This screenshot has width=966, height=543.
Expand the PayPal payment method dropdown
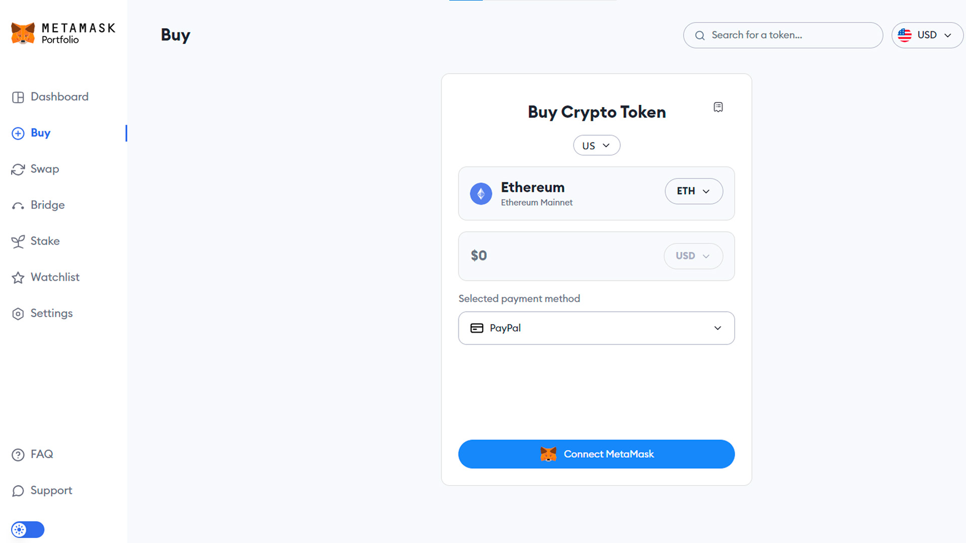[718, 327]
